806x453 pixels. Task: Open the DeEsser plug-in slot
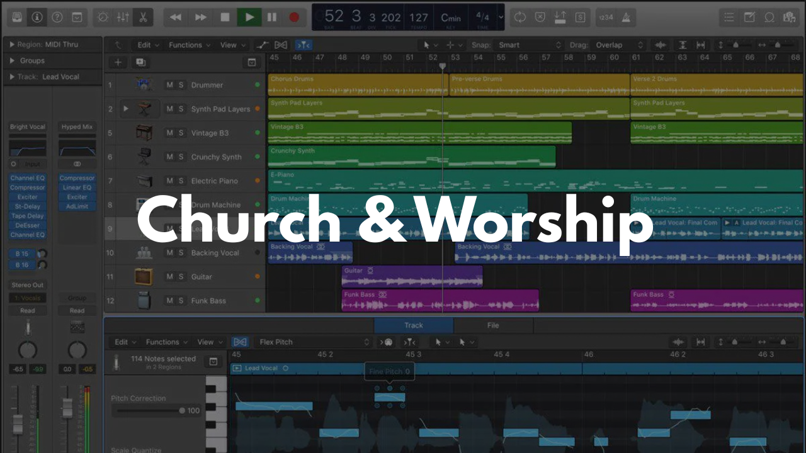tap(28, 225)
